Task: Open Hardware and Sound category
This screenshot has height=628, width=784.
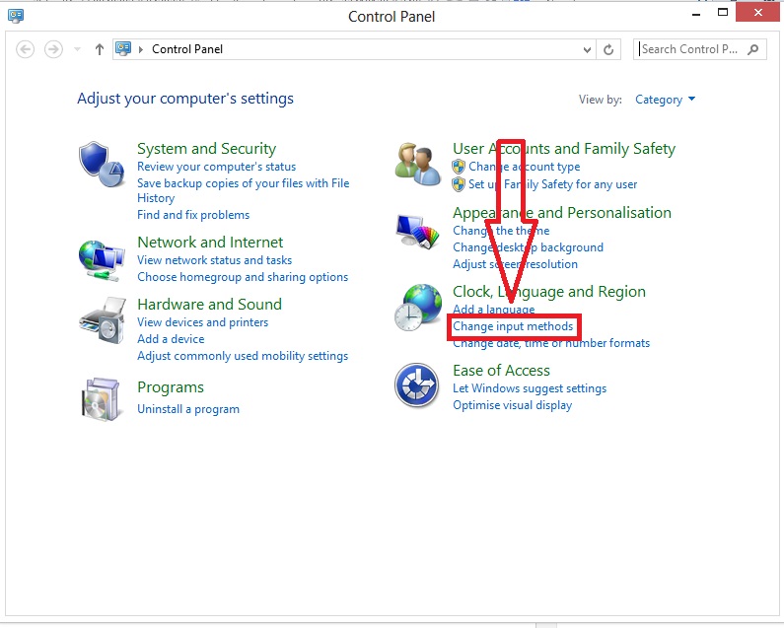Action: point(209,304)
